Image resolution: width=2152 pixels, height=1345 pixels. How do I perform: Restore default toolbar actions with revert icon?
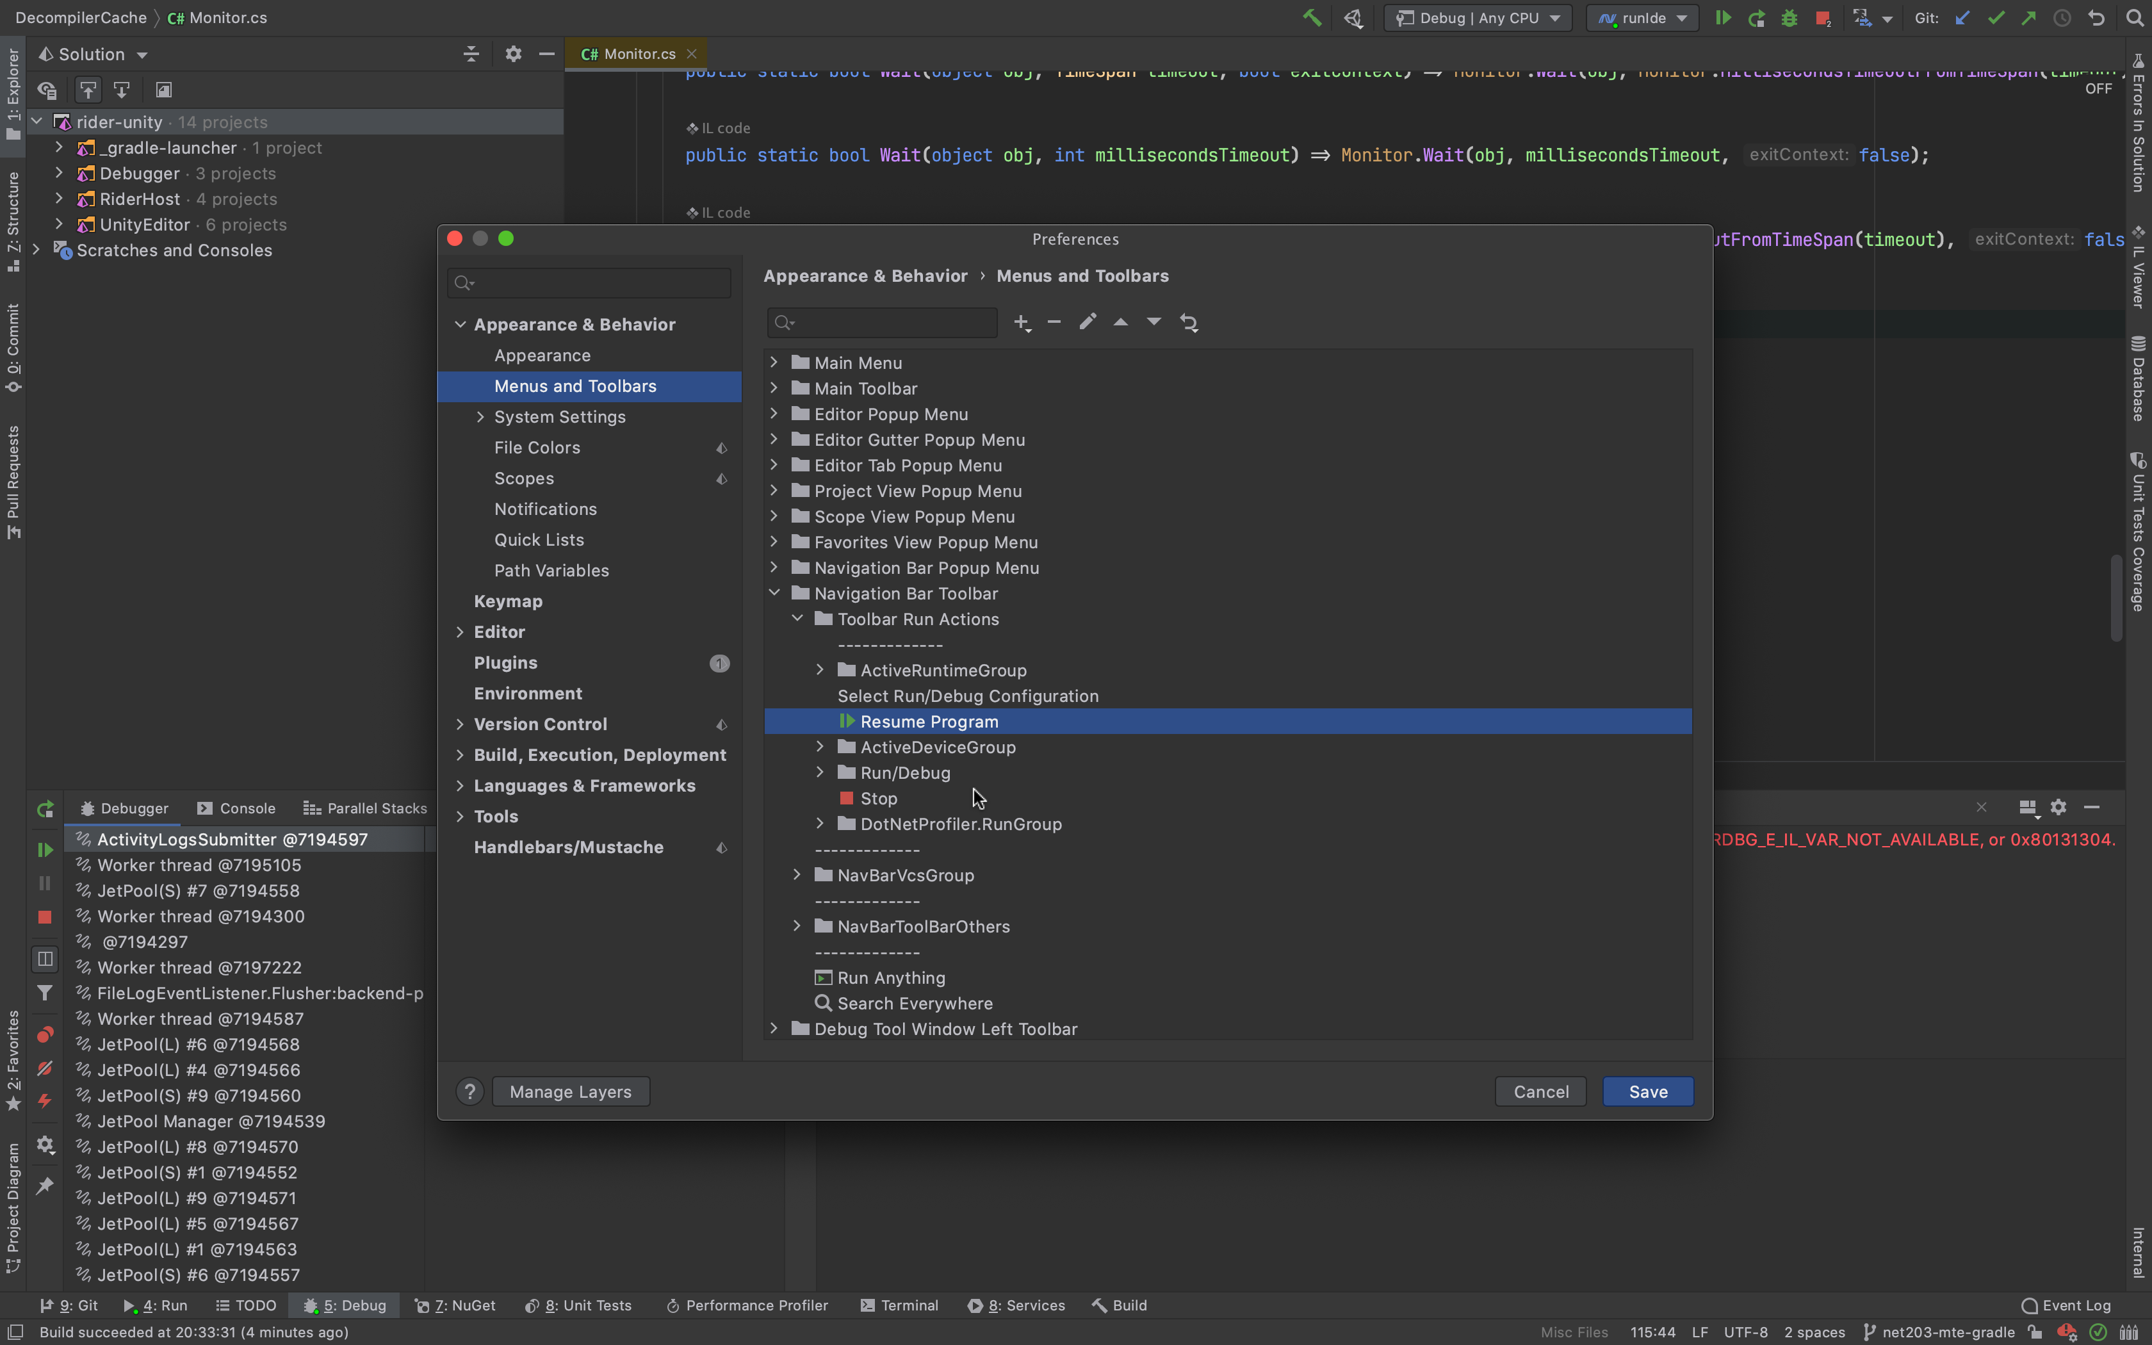(x=1190, y=322)
